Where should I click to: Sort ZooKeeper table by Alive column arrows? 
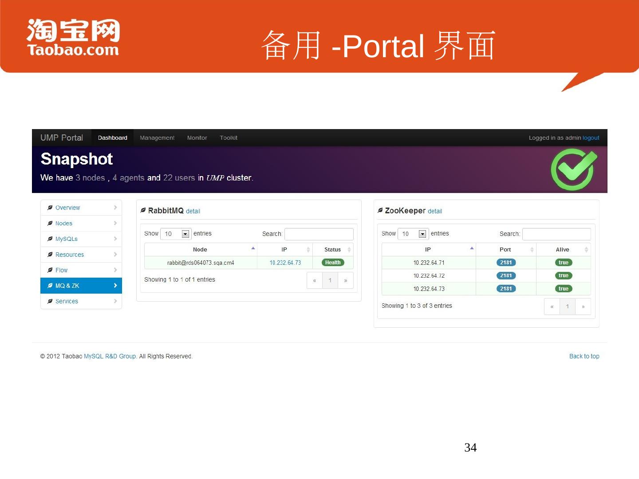coord(586,250)
